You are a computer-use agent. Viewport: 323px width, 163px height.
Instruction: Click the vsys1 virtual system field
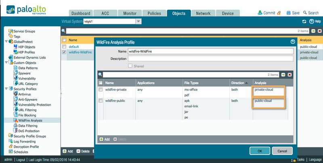click(109, 21)
